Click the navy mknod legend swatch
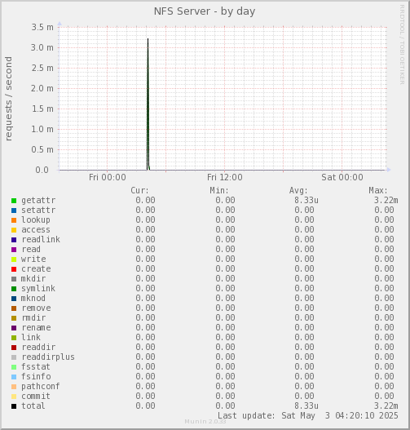Screen dimensions: 410x430 coord(14,299)
